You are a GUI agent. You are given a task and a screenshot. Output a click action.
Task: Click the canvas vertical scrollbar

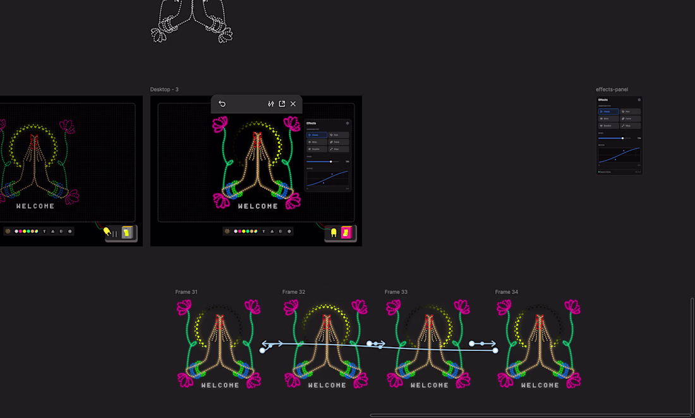pos(692,355)
